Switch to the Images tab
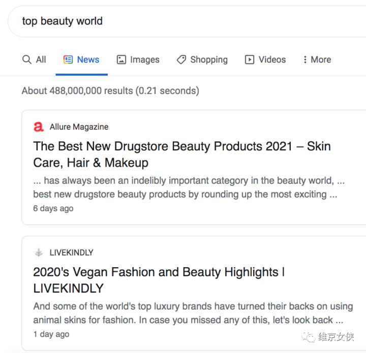Viewport: 366px width, 353px height. (138, 60)
